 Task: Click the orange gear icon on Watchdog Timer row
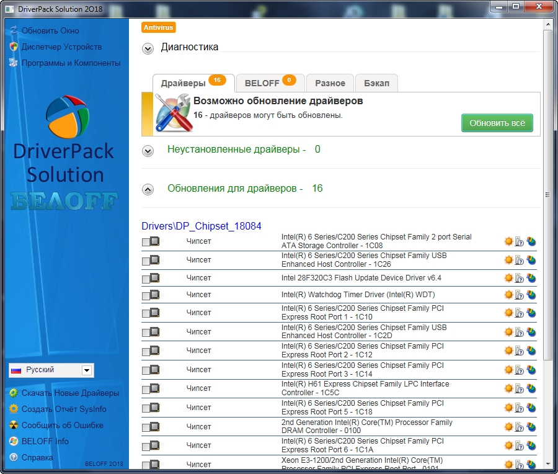[x=508, y=295]
